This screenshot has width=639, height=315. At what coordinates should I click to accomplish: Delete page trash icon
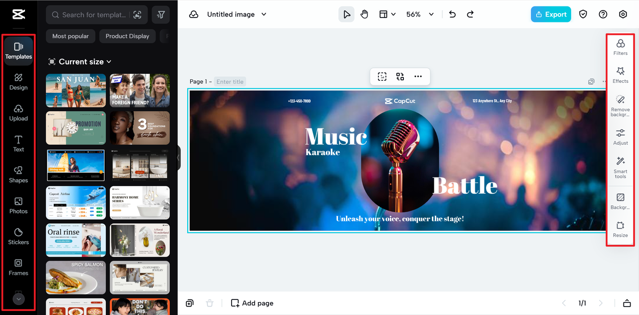coord(210,303)
